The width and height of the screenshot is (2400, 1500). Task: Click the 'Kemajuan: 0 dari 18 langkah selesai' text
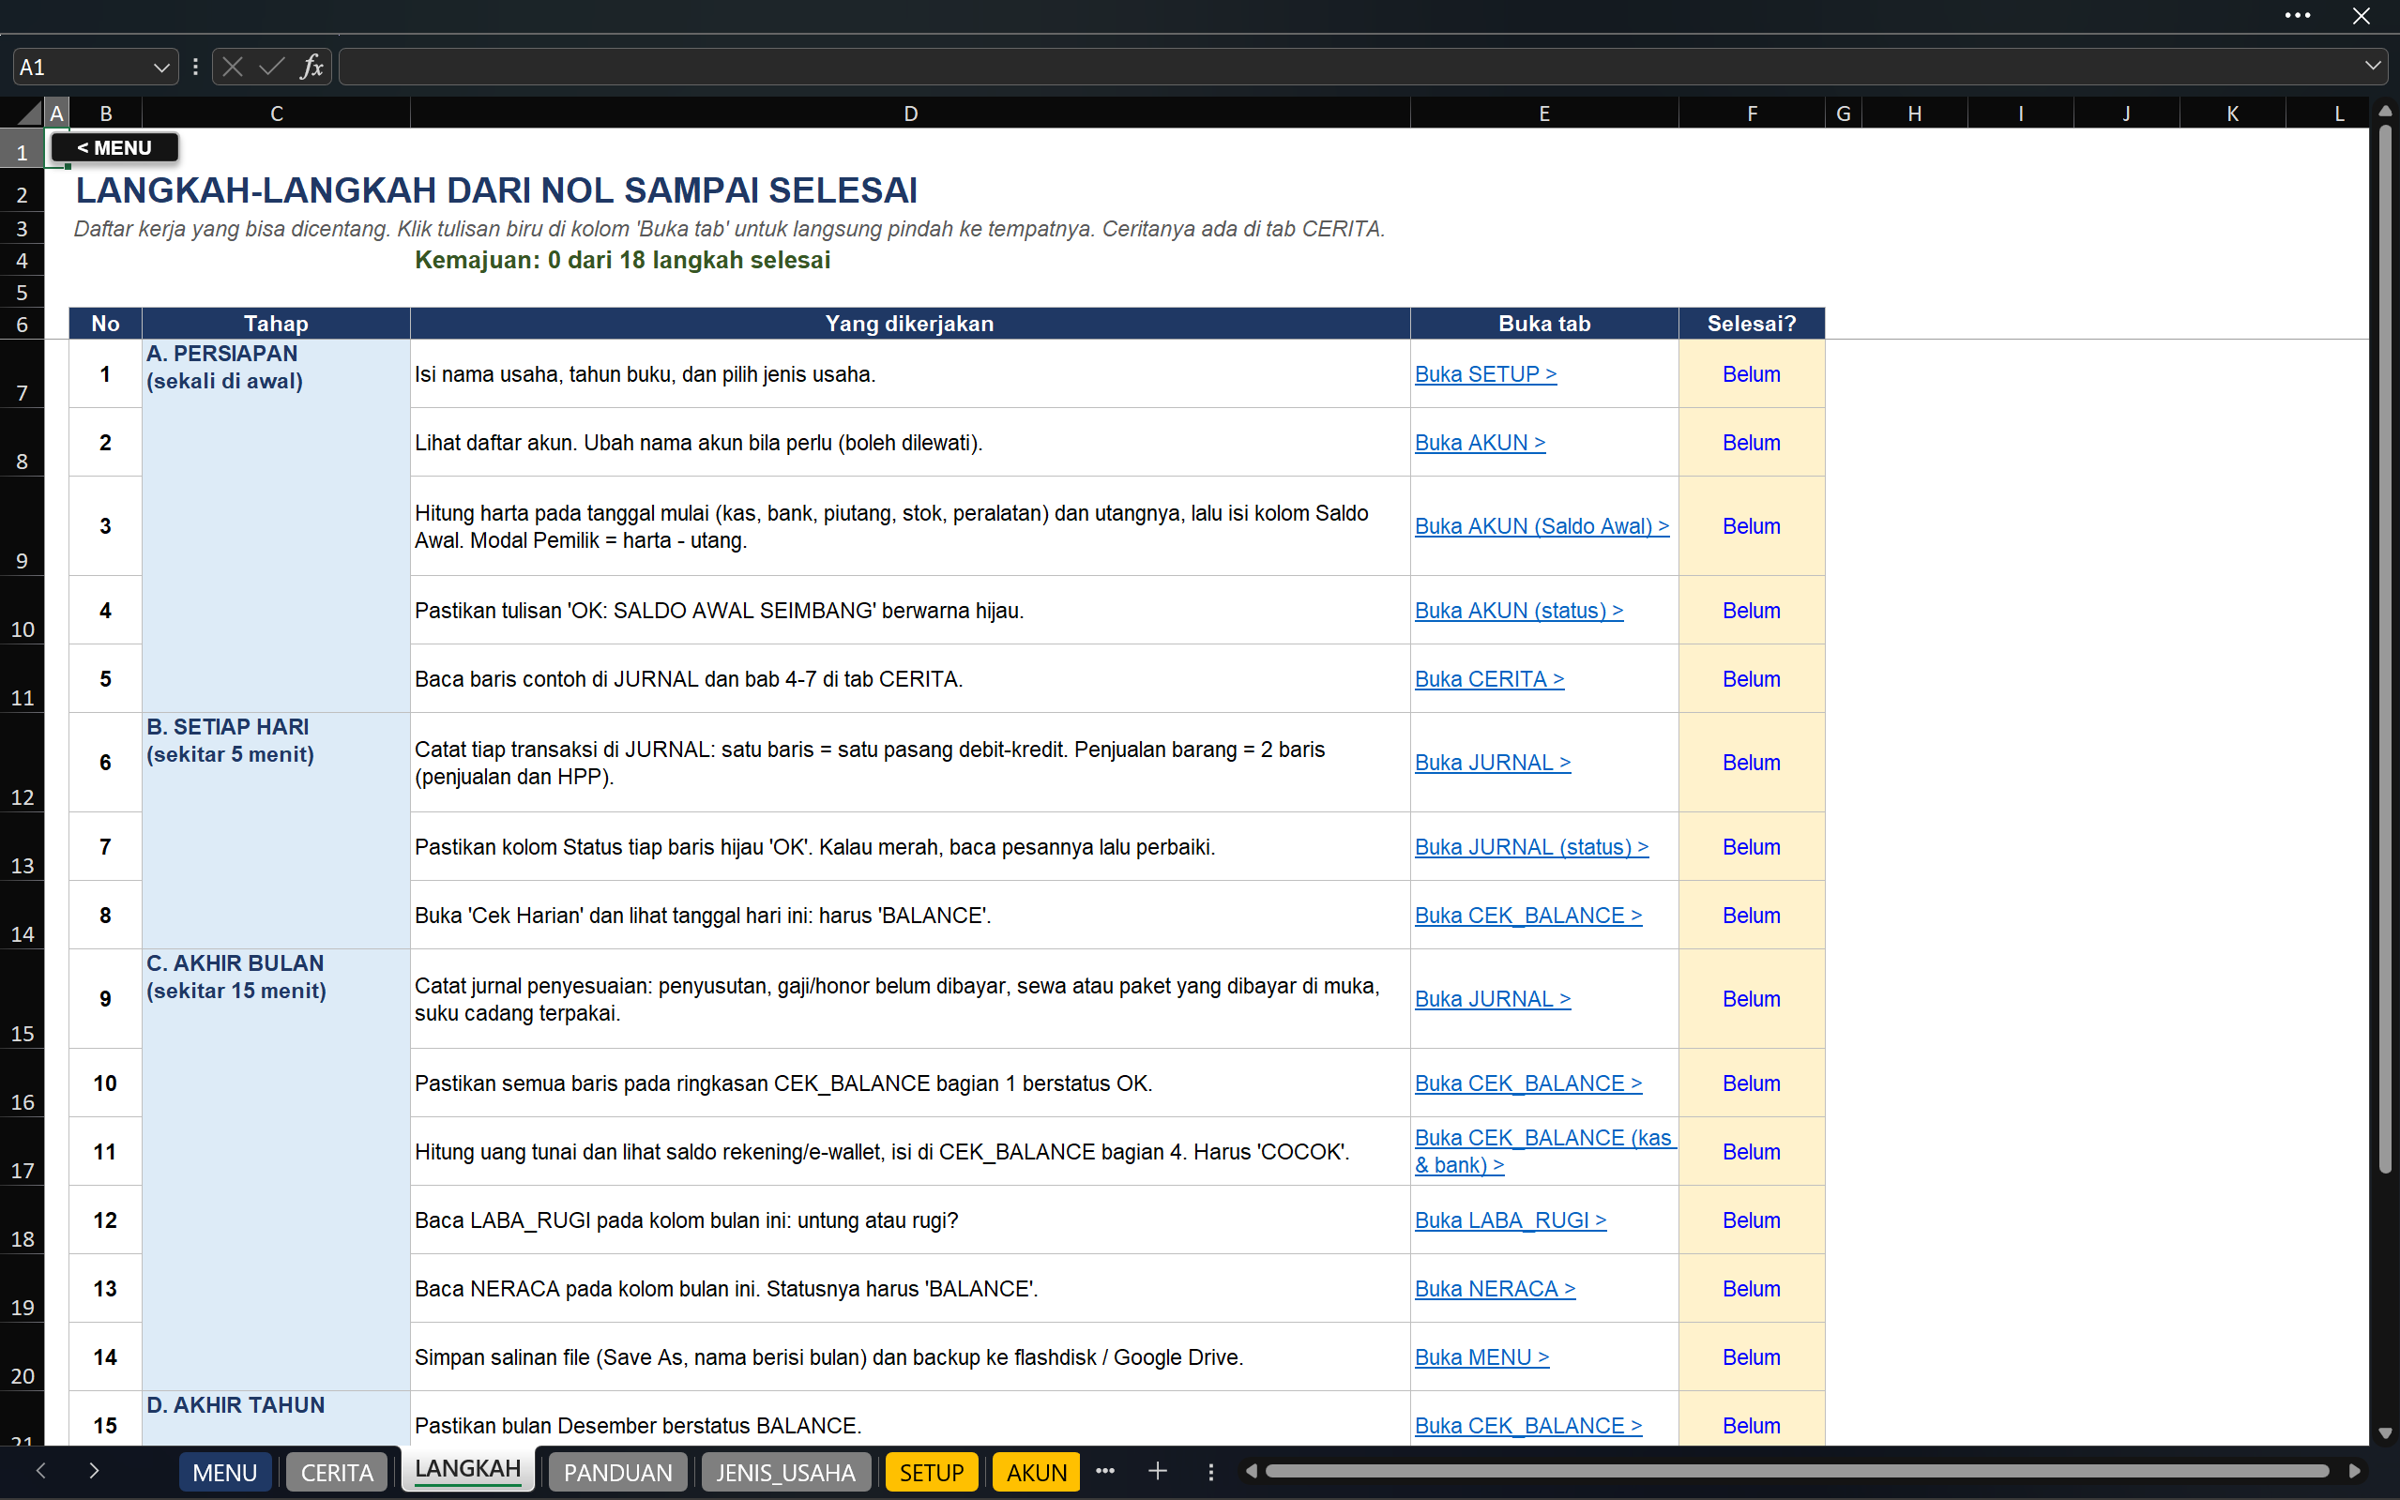pyautogui.click(x=622, y=260)
